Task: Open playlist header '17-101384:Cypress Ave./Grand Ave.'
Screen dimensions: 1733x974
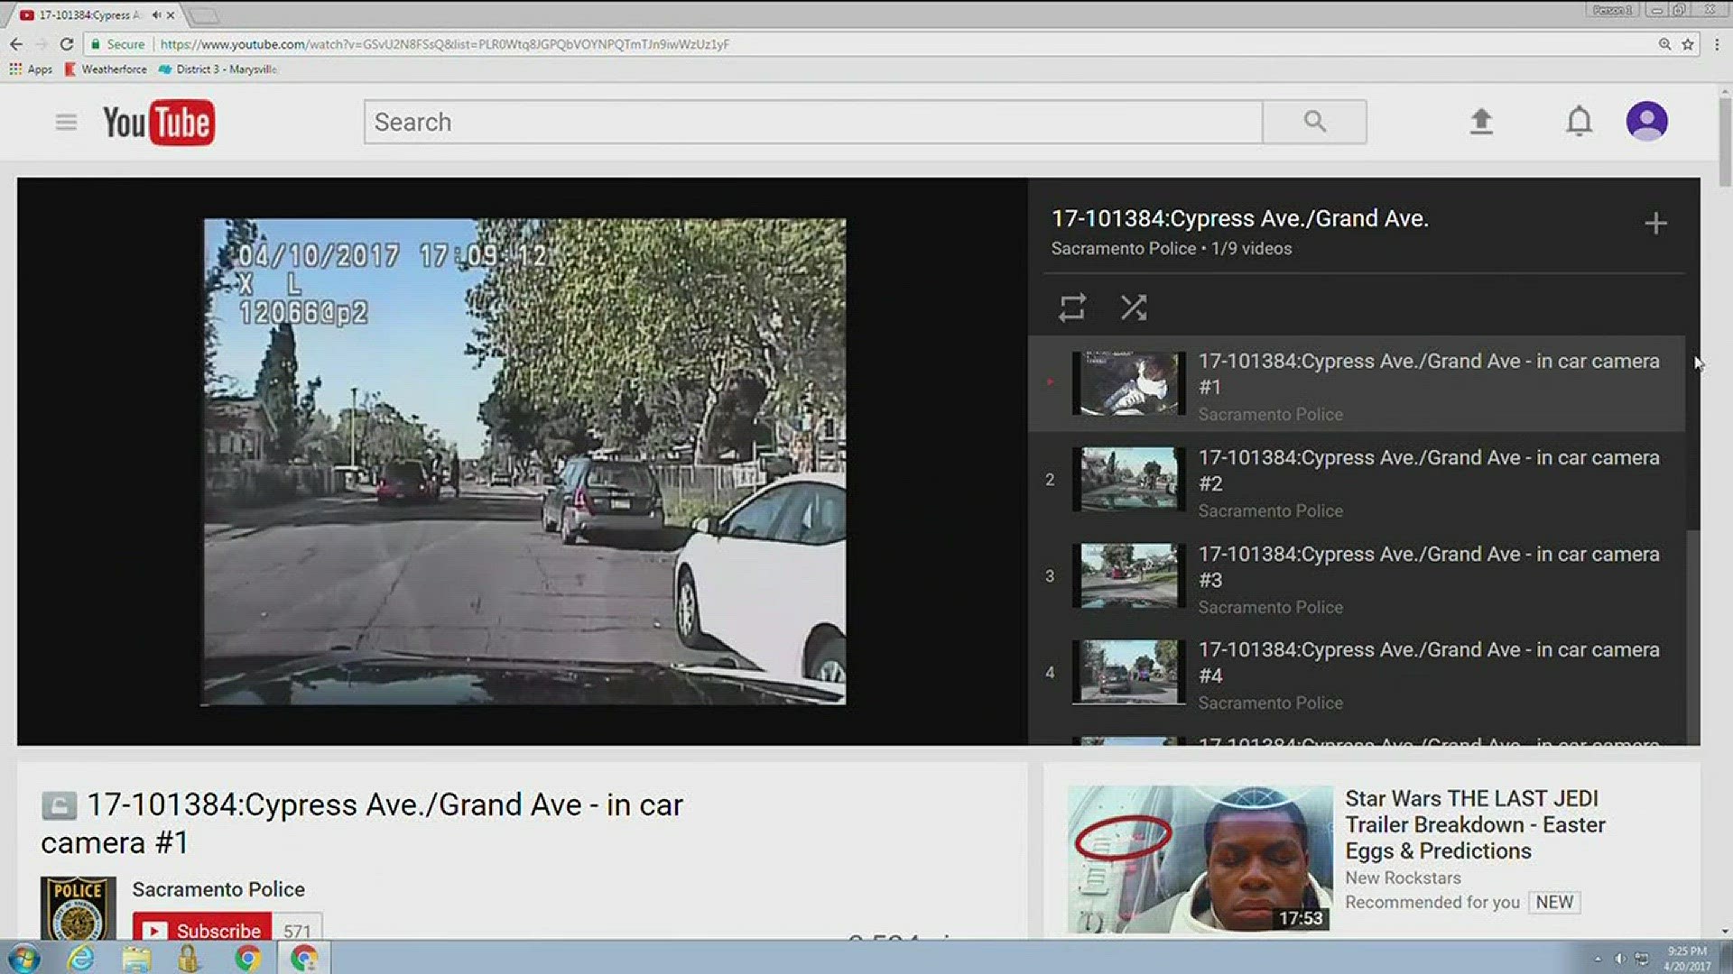Action: point(1239,218)
